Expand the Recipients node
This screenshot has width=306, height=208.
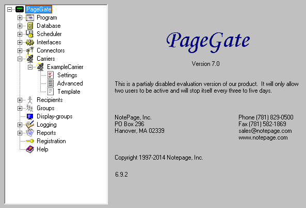coord(20,100)
